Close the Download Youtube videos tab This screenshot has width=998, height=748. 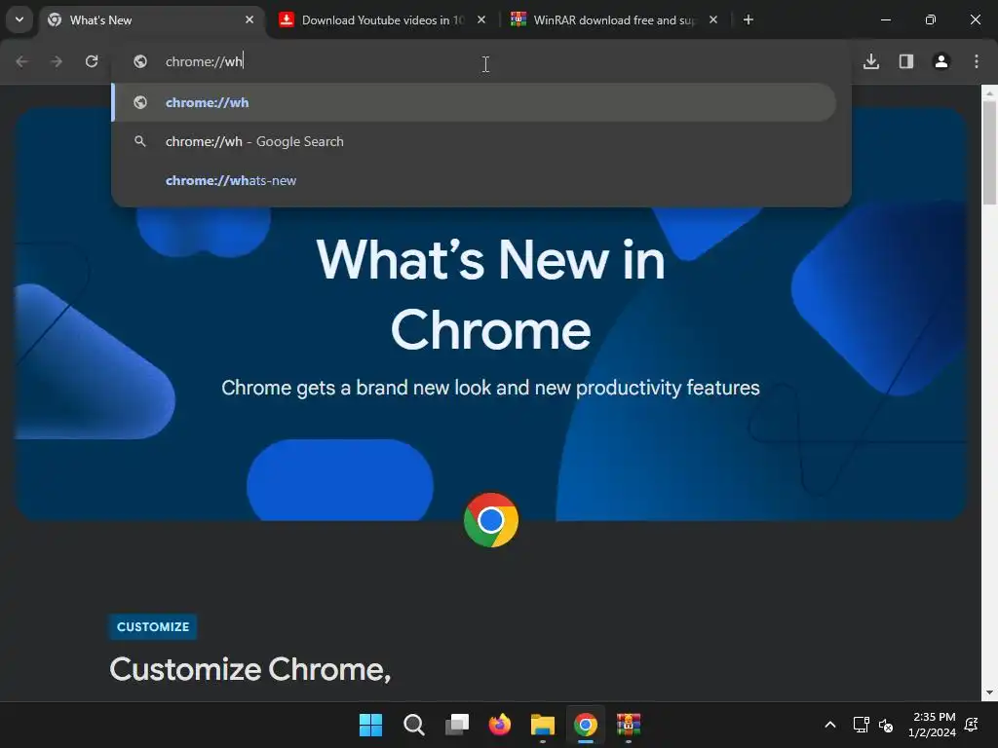(x=481, y=19)
